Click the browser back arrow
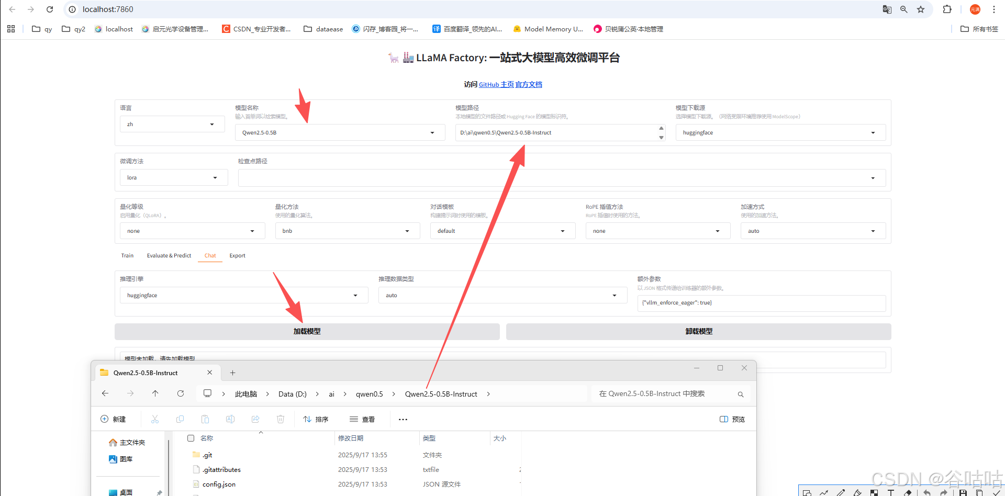Image resolution: width=1005 pixels, height=496 pixels. [12, 9]
